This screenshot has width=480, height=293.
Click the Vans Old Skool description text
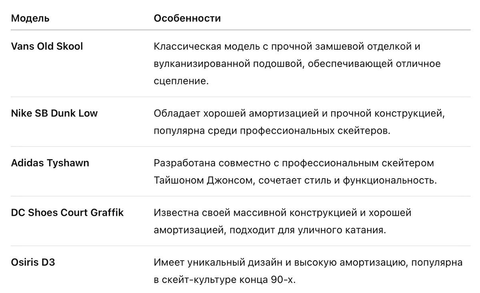point(297,64)
